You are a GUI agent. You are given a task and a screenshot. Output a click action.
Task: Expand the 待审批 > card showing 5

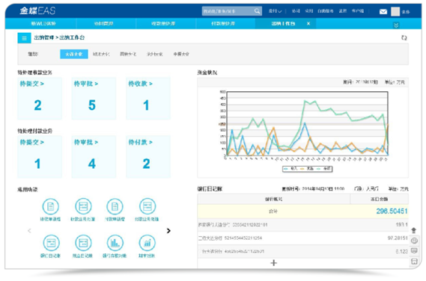[86, 84]
